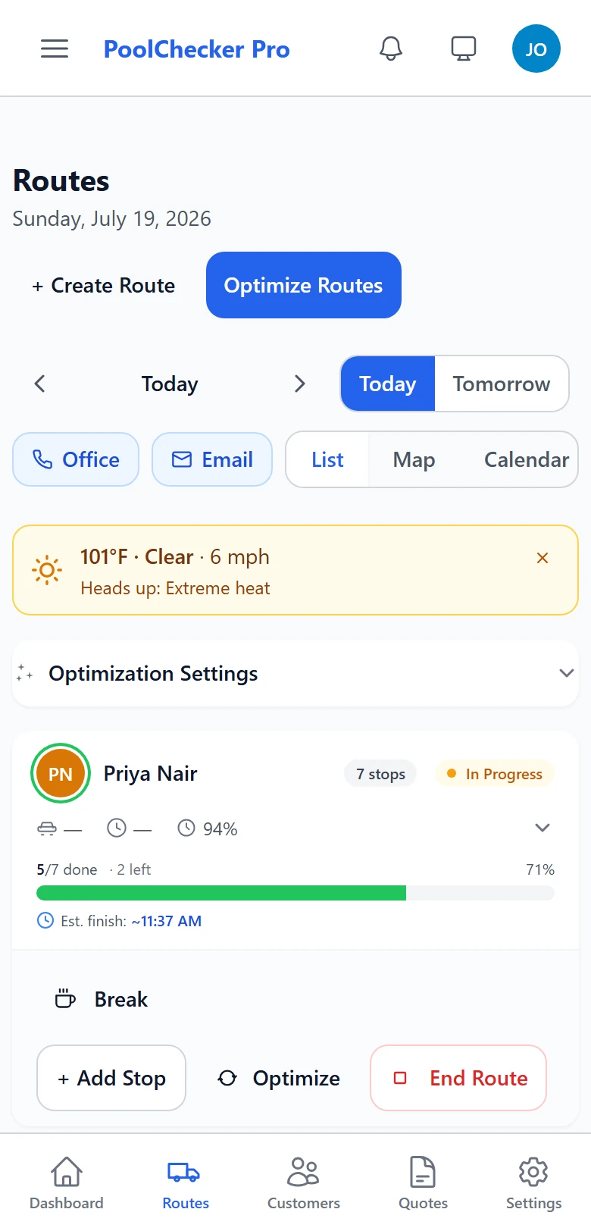Click the Optimize Routes button

tap(304, 285)
